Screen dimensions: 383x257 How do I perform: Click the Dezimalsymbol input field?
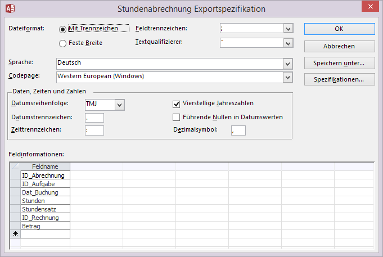tap(238, 130)
